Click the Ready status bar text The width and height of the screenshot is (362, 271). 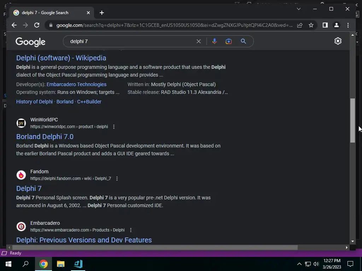click(x=16, y=253)
